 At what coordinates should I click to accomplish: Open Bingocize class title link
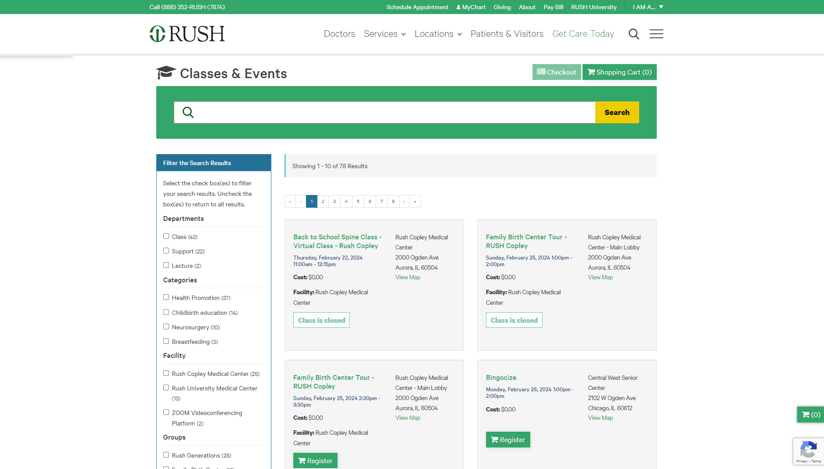pyautogui.click(x=501, y=377)
